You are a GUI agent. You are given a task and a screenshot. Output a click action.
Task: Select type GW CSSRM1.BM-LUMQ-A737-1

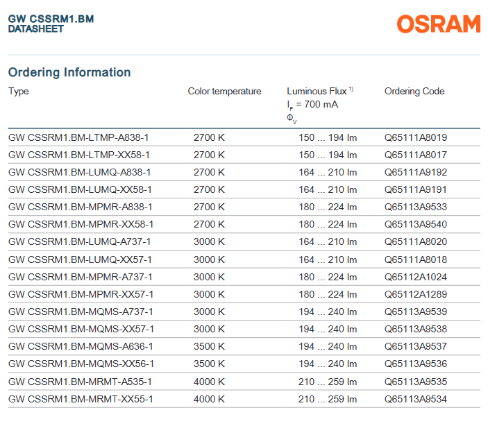pos(79,241)
